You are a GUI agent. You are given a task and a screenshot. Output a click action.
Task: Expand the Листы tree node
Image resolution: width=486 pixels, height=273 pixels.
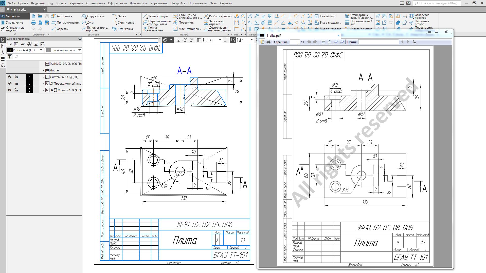click(43, 70)
